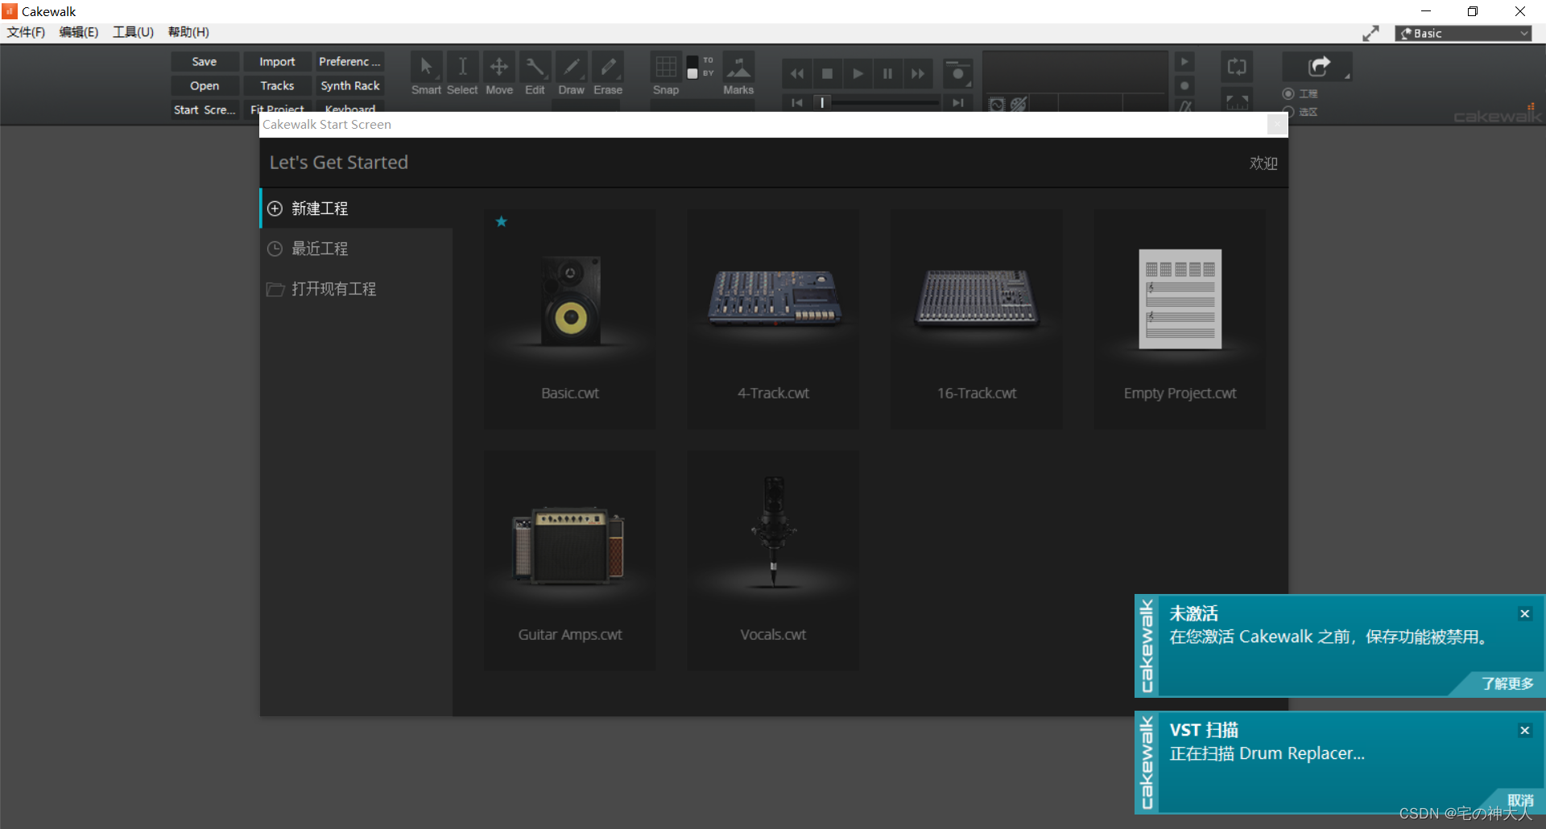Choose the Guitar Amps.cwt template
Screen dimensions: 1546x829
(570, 561)
